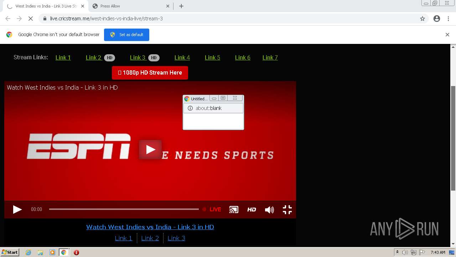Click the 1080p HD Stream Here button

click(150, 73)
